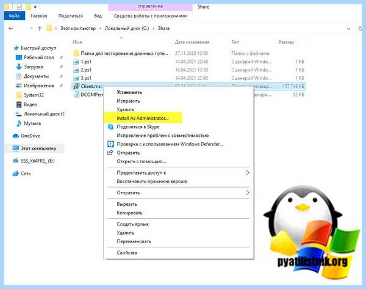This screenshot has width=366, height=289.
Task: Open recent locations dropdown arrow
Action: click(32, 29)
